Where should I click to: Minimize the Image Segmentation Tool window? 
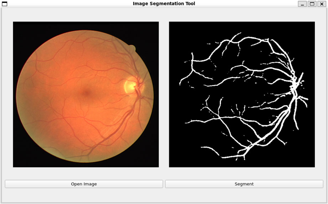click(302, 4)
